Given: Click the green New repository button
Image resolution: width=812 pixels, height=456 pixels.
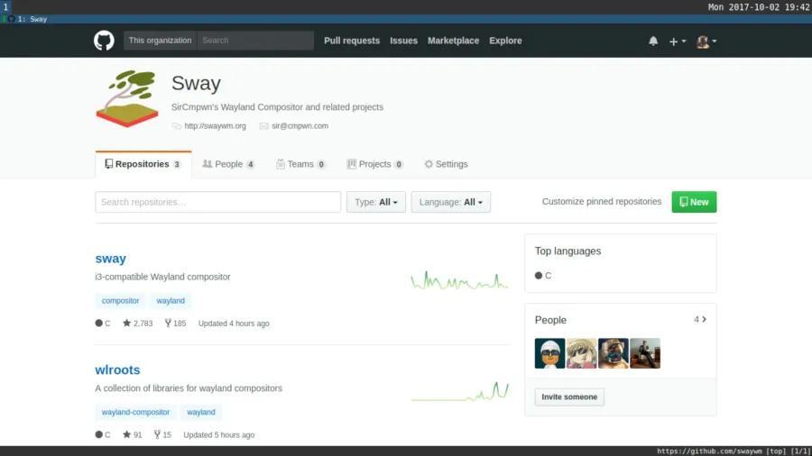Looking at the screenshot, I should pyautogui.click(x=694, y=202).
